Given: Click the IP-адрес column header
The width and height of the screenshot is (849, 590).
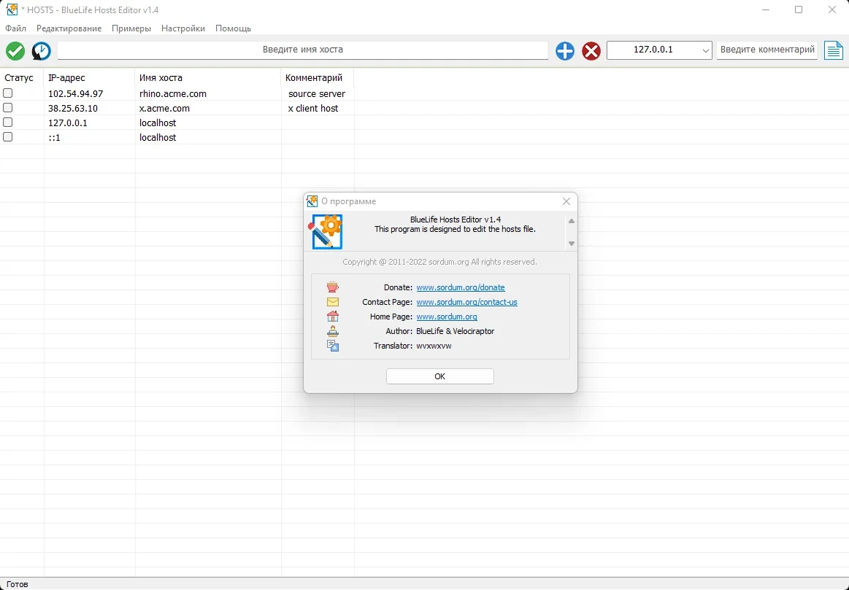Looking at the screenshot, I should click(x=89, y=78).
